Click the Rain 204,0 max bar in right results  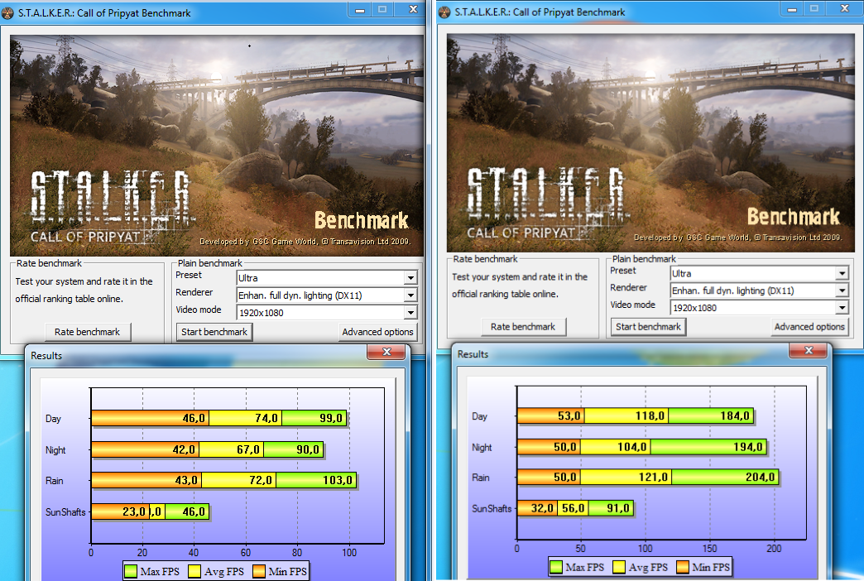pos(725,477)
